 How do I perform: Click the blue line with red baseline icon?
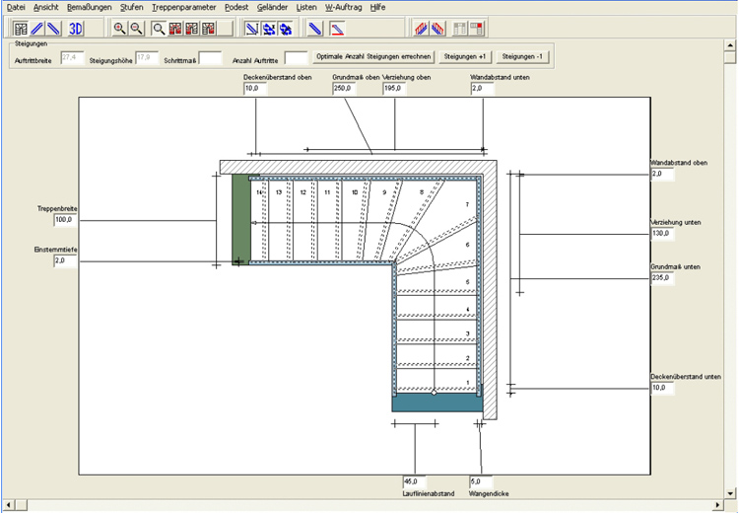click(336, 28)
